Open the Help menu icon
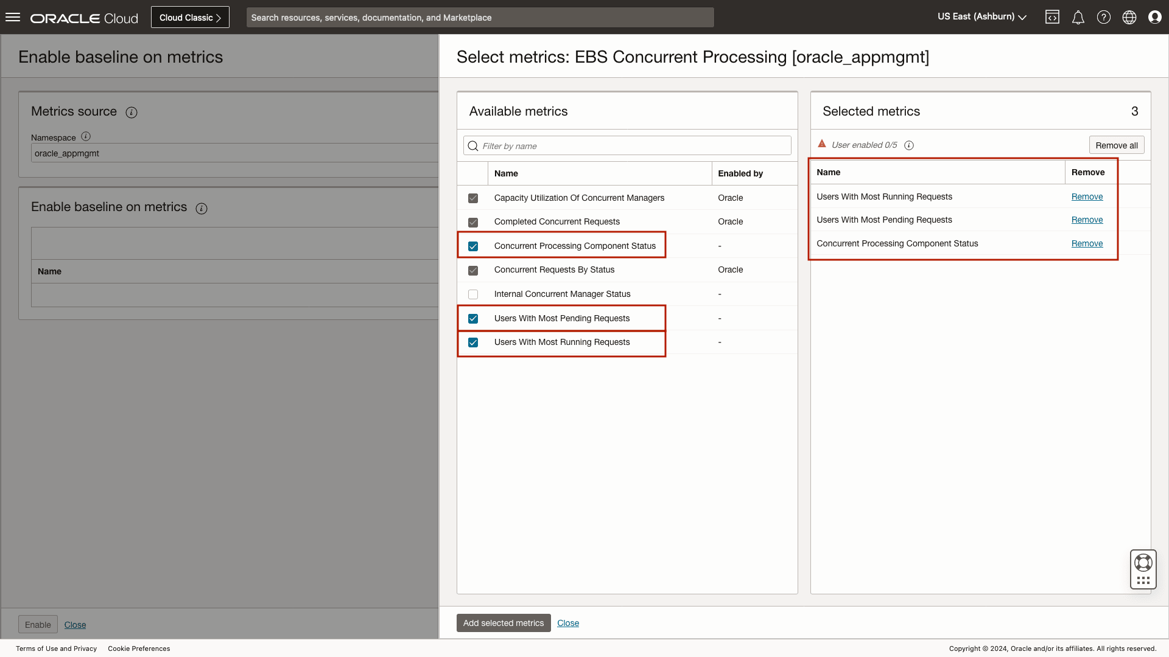 click(1103, 17)
